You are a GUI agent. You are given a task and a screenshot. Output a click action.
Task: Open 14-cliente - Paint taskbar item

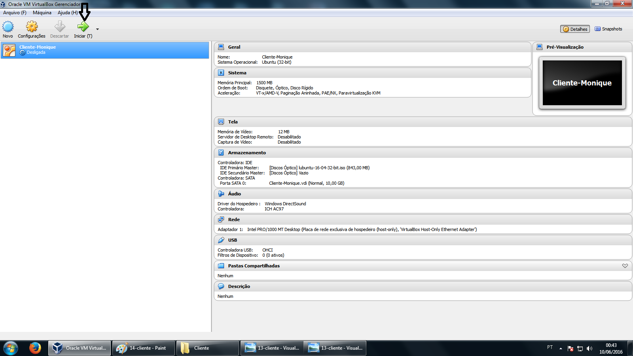[144, 348]
